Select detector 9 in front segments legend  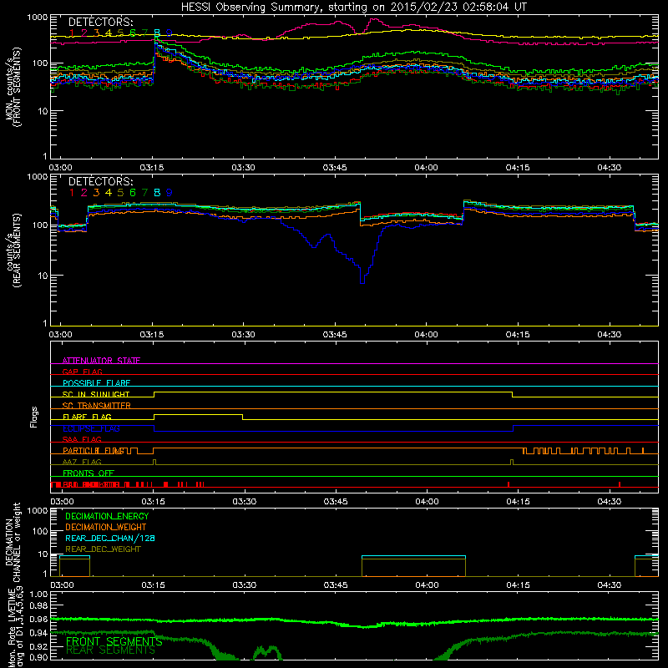point(170,33)
